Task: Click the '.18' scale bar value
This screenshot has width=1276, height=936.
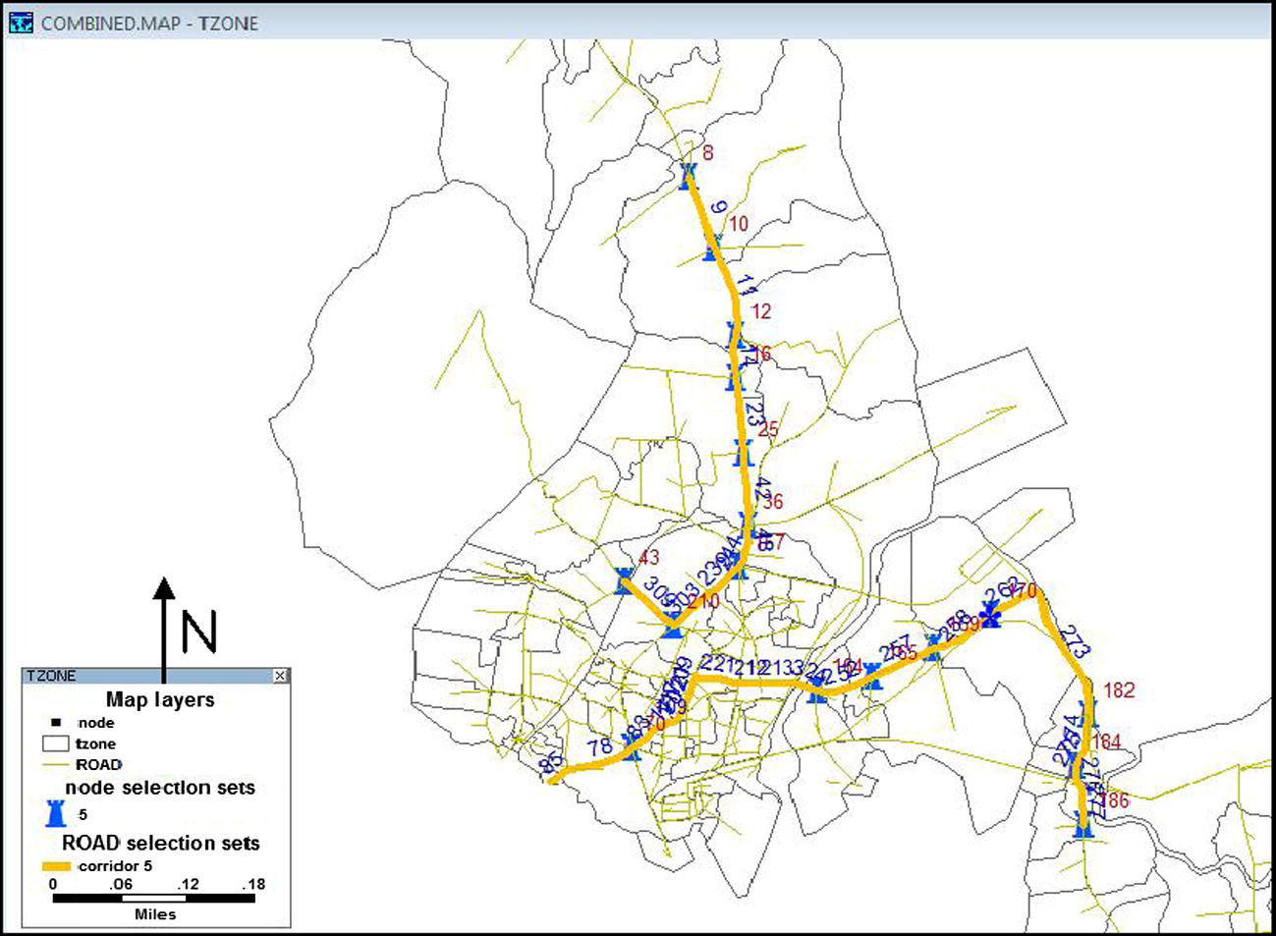Action: coord(253,884)
